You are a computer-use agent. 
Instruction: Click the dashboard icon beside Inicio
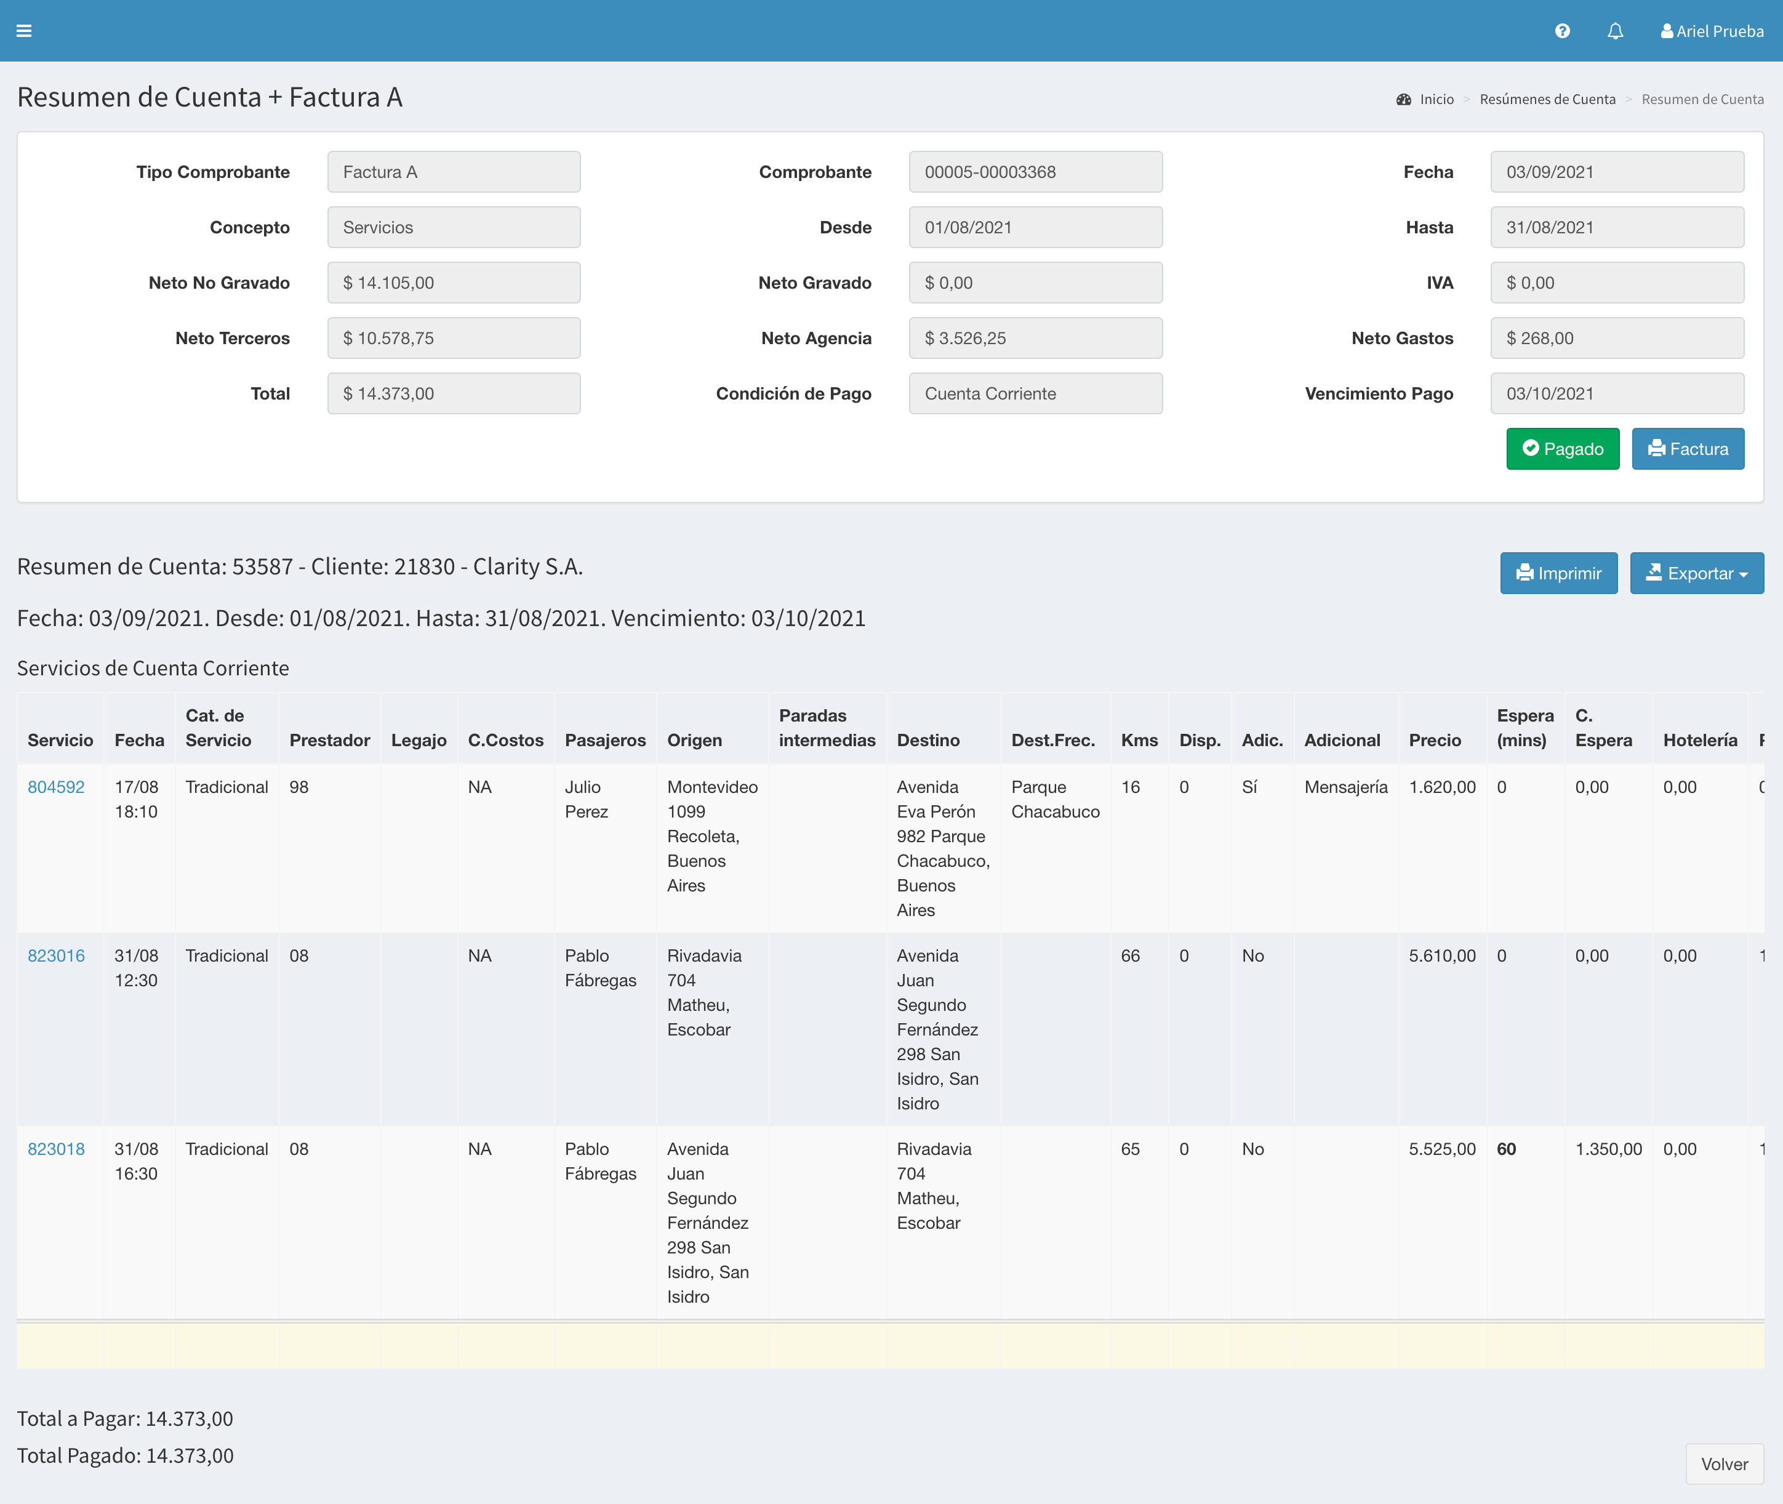click(x=1403, y=99)
